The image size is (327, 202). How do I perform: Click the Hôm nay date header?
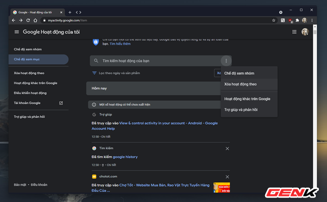click(99, 89)
